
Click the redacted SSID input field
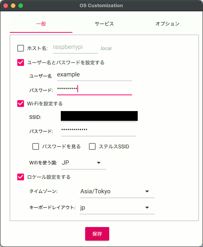click(x=99, y=116)
